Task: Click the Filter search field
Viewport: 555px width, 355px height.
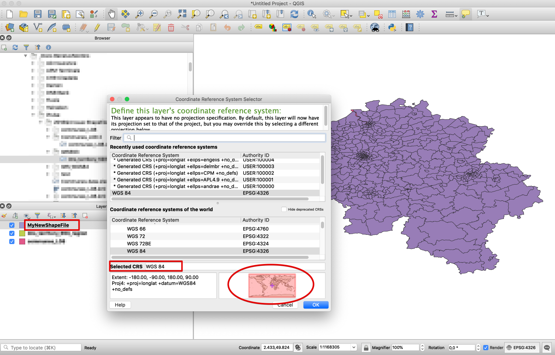Action: [226, 138]
